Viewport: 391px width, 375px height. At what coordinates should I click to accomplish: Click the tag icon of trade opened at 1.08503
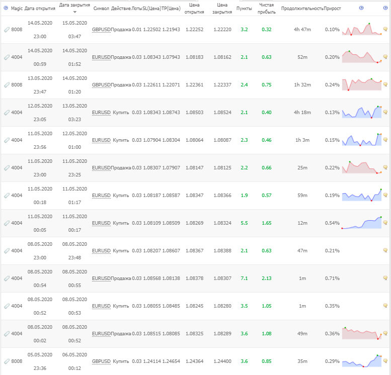click(x=7, y=113)
